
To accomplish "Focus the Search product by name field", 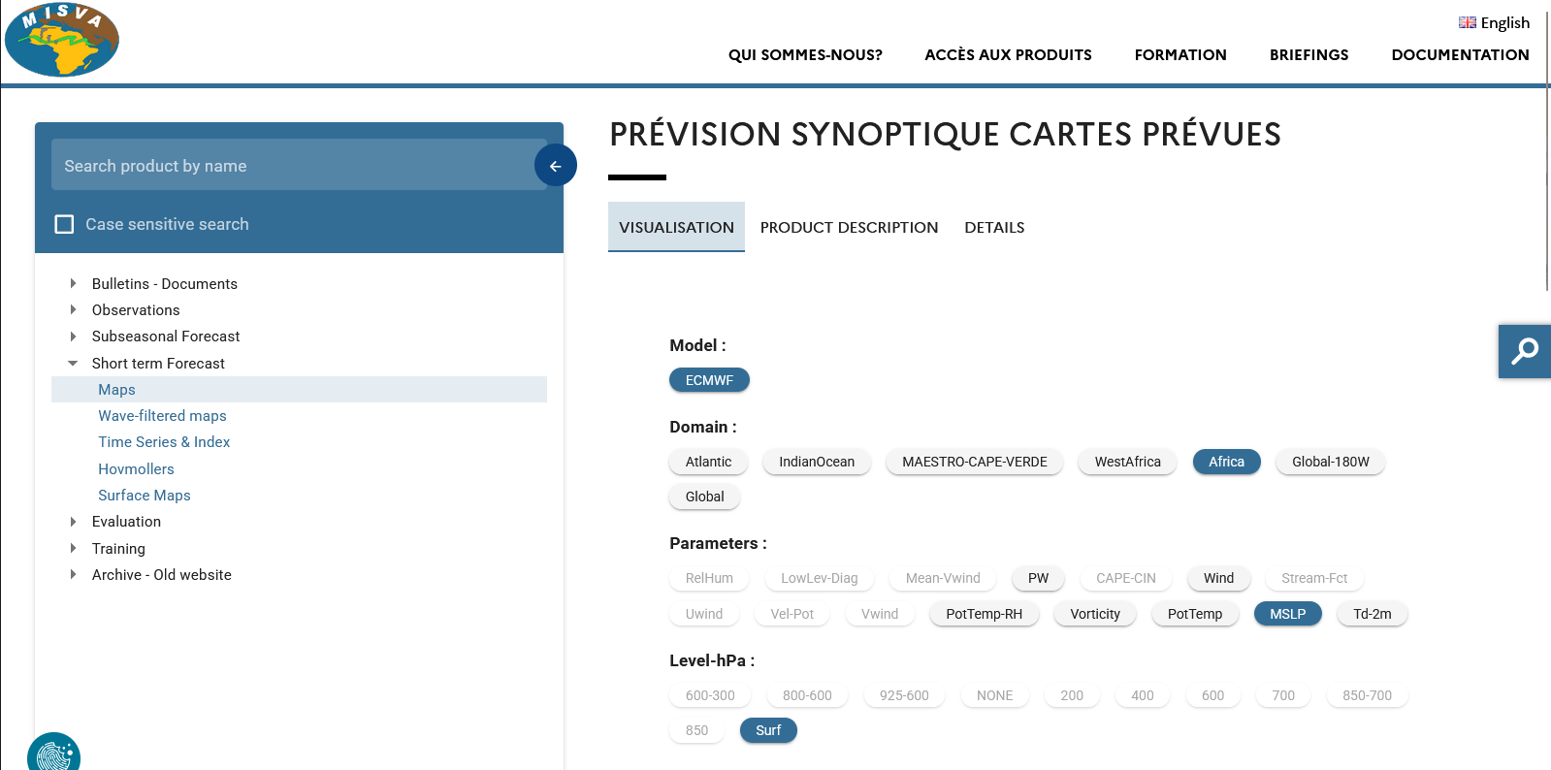I will coord(299,165).
